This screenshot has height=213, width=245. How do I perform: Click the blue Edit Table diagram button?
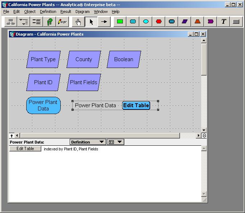coord(136,105)
